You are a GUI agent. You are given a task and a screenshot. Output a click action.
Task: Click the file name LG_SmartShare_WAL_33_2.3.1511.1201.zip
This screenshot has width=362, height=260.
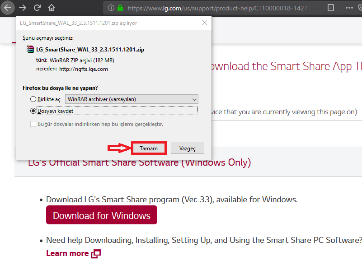point(90,50)
